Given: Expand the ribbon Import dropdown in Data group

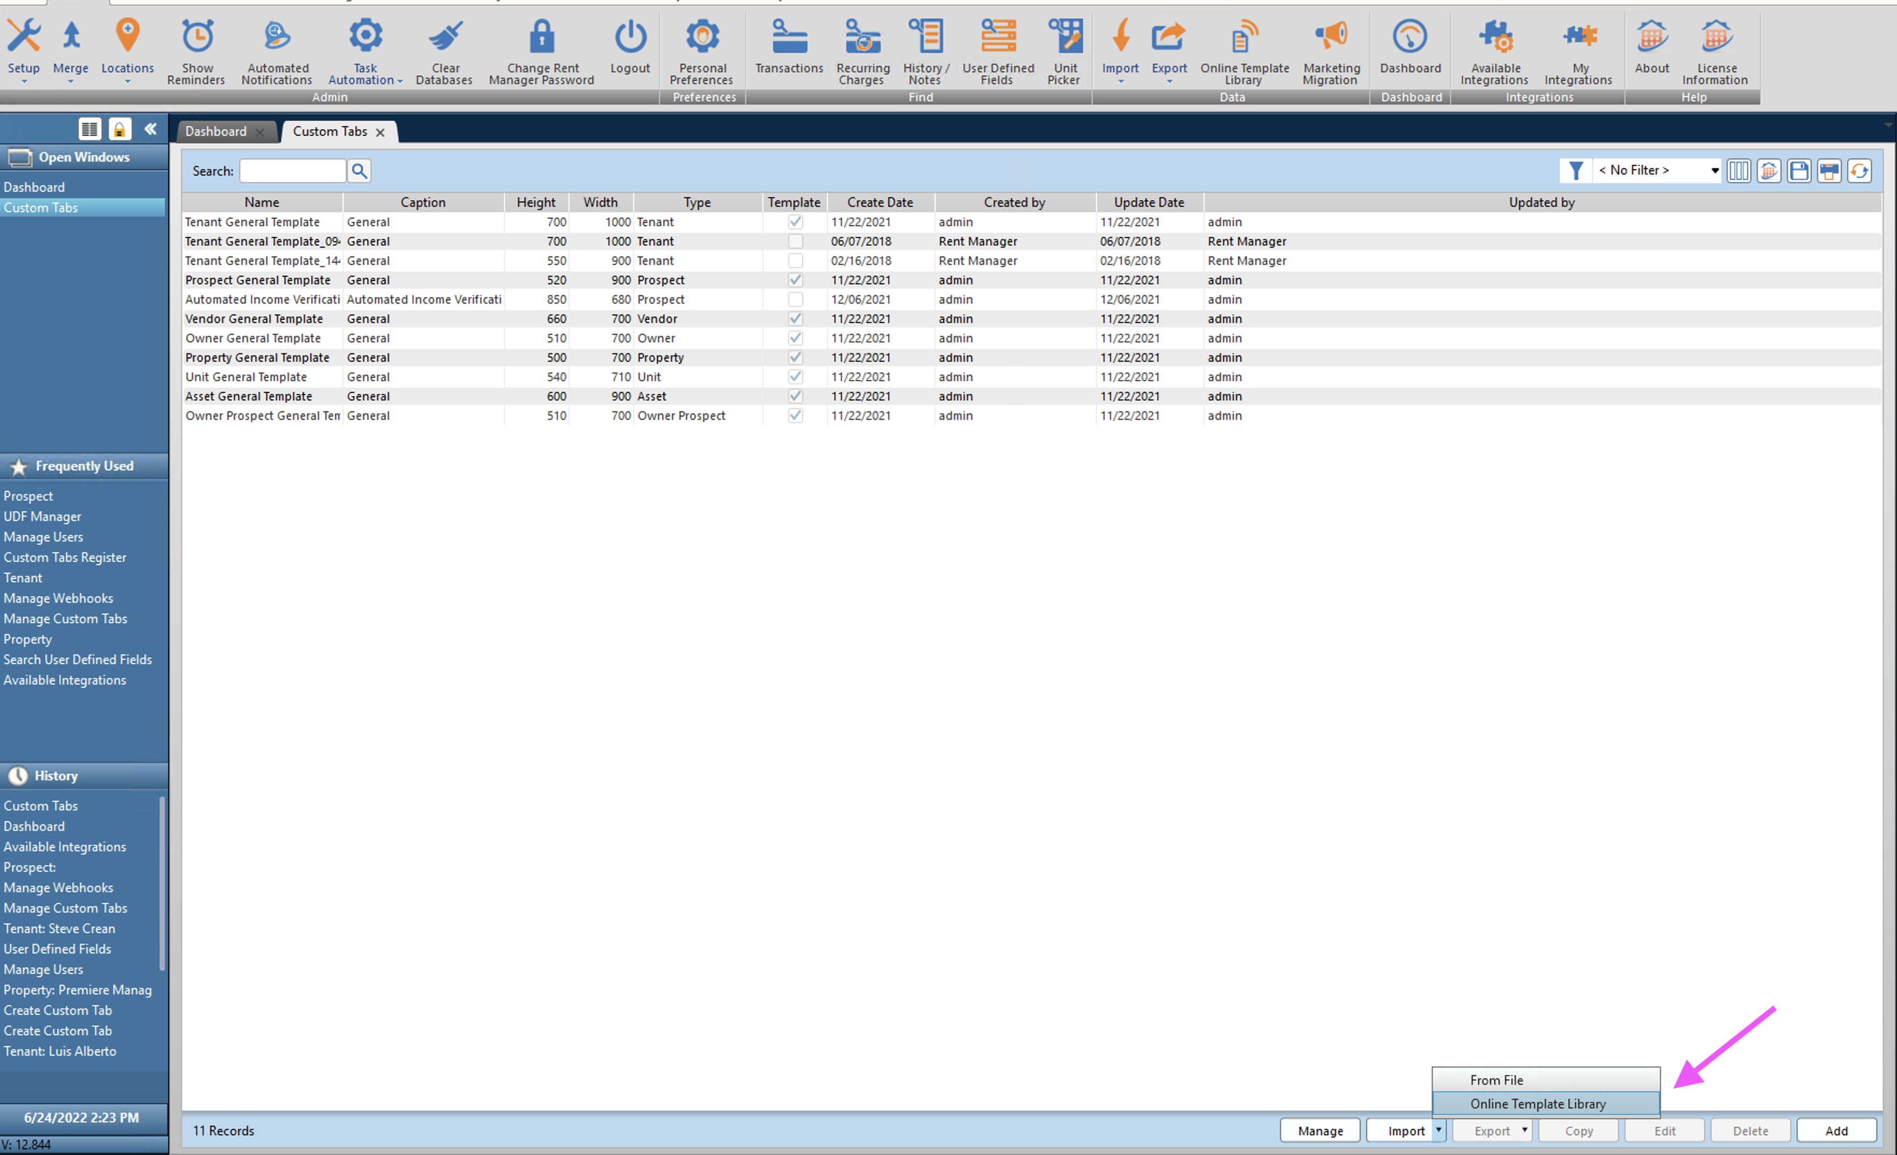Looking at the screenshot, I should (1120, 81).
